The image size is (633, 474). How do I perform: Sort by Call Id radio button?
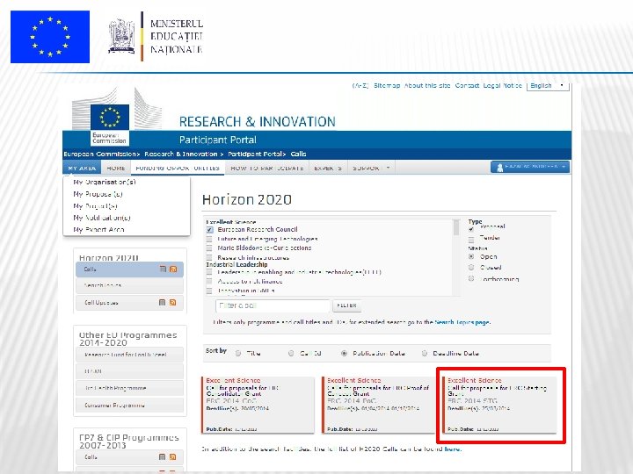[291, 354]
